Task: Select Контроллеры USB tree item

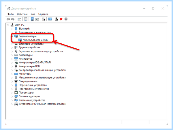Action: click(x=29, y=66)
